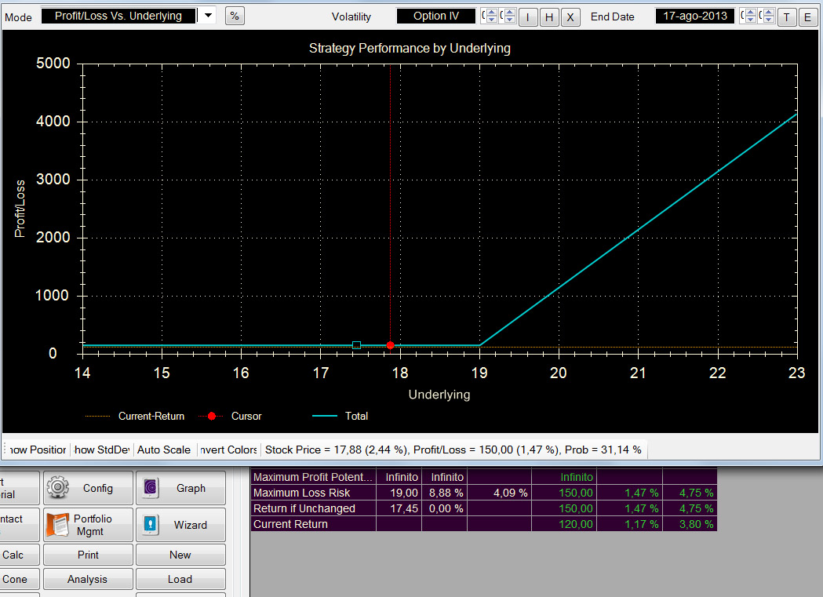The height and width of the screenshot is (597, 823).
Task: Toggle Invert Colors on the chart
Action: click(228, 450)
